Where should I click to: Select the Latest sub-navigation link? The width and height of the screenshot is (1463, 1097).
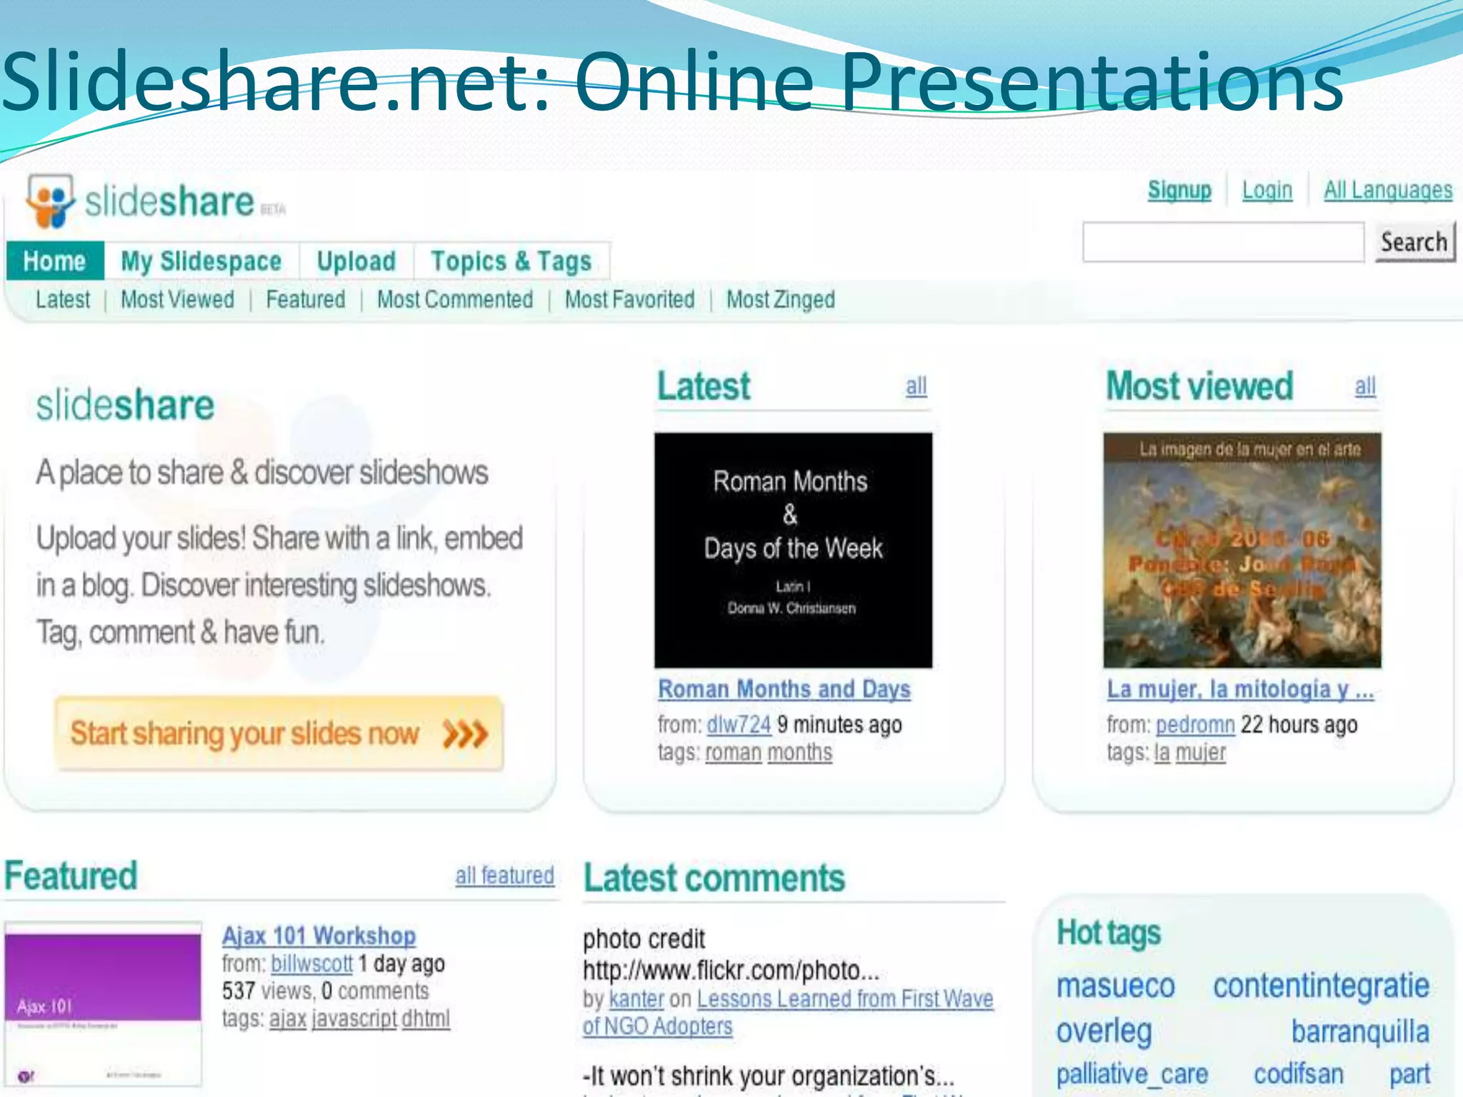pos(63,299)
